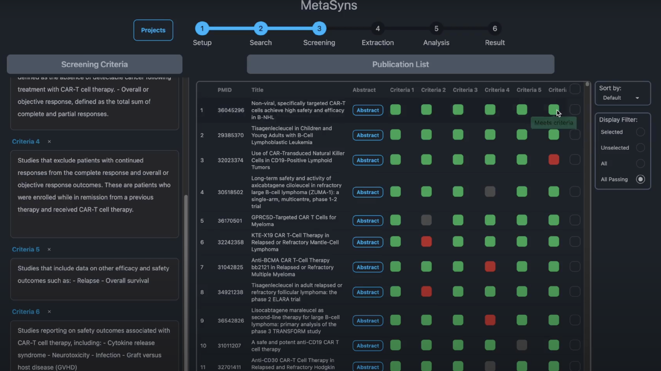Click Criteria 5 gray indicator for PMID 31011207
661x371 pixels.
click(x=522, y=345)
